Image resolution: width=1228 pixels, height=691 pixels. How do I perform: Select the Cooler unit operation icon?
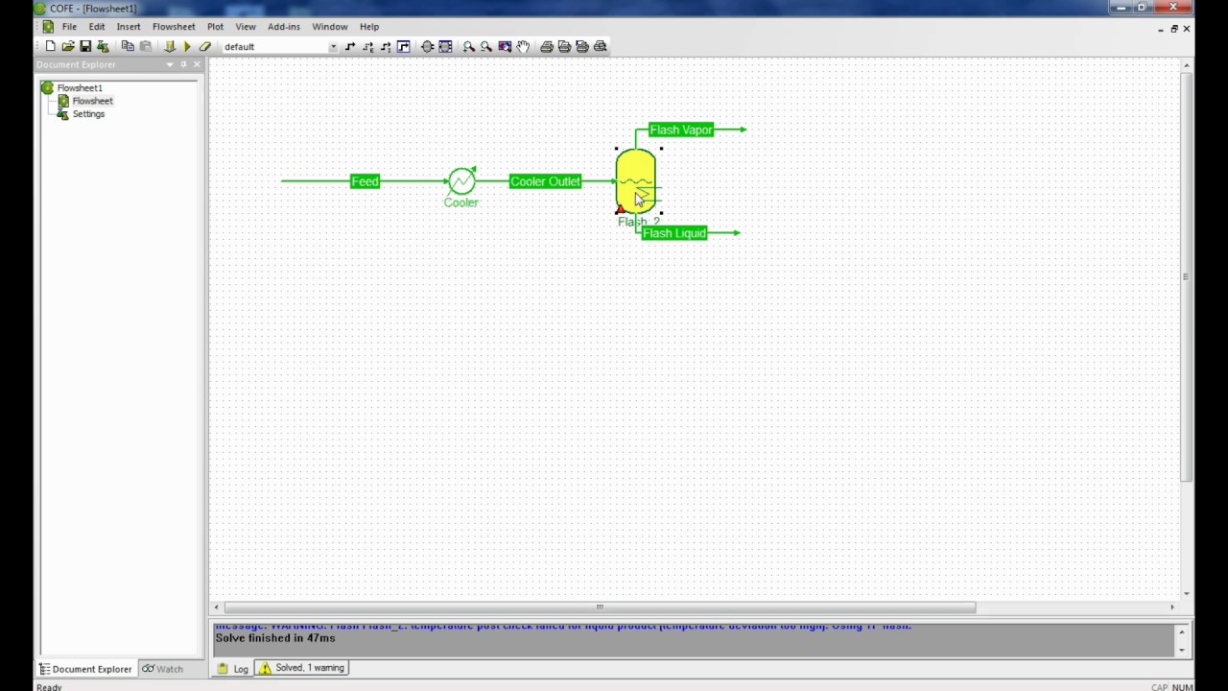pyautogui.click(x=461, y=180)
